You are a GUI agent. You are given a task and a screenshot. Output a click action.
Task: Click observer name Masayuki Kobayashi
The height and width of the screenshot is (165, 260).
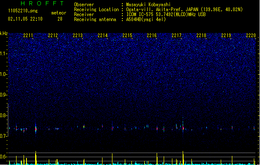pos(148,5)
